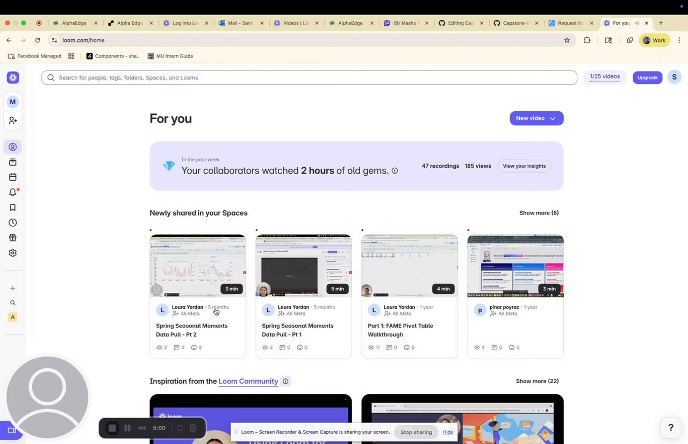Open the Notifications bell icon
This screenshot has height=444, width=688.
pos(13,192)
